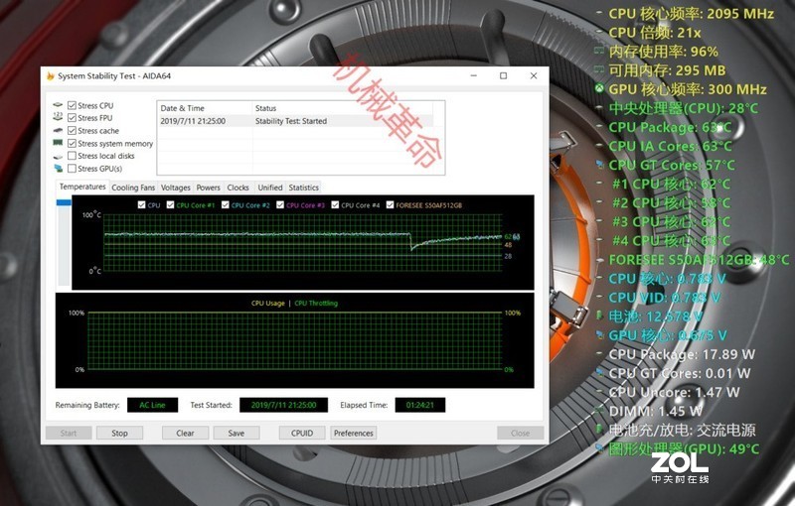Click the memory icon beside 可用内存 295 MB

click(x=599, y=69)
